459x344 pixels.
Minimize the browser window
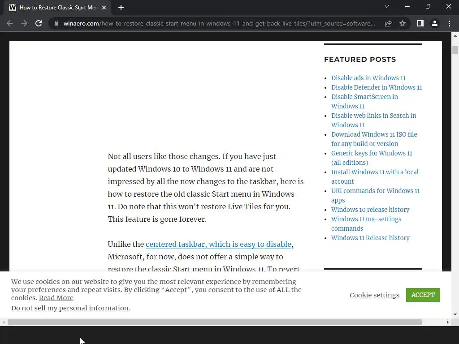tap(407, 6)
